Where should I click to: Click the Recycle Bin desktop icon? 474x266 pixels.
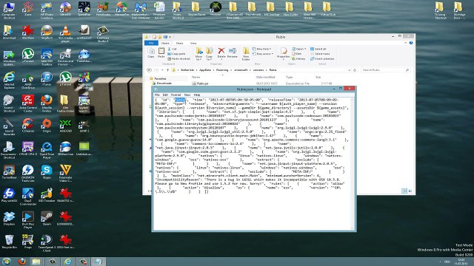point(9,242)
